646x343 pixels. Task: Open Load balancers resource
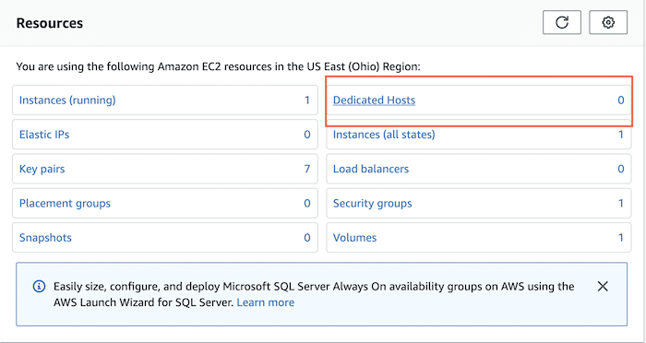coord(371,169)
